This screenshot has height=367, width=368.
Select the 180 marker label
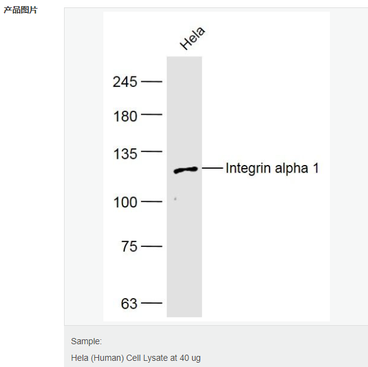click(x=125, y=116)
